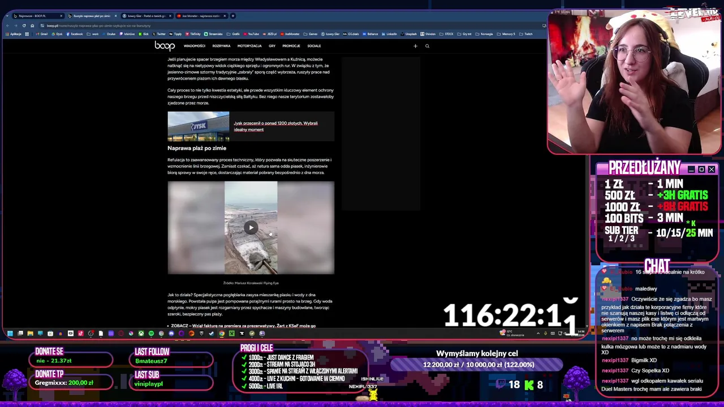This screenshot has width=724, height=407.
Task: Open the Tipply bookmark
Action: tap(175, 34)
